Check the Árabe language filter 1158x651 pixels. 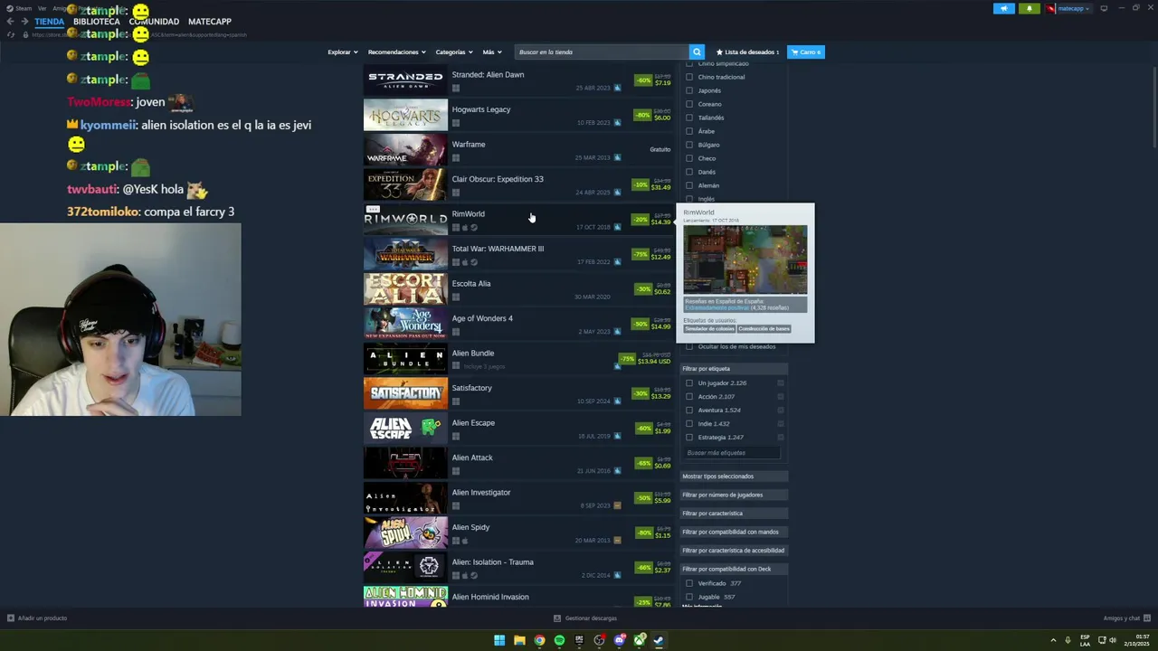[689, 131]
